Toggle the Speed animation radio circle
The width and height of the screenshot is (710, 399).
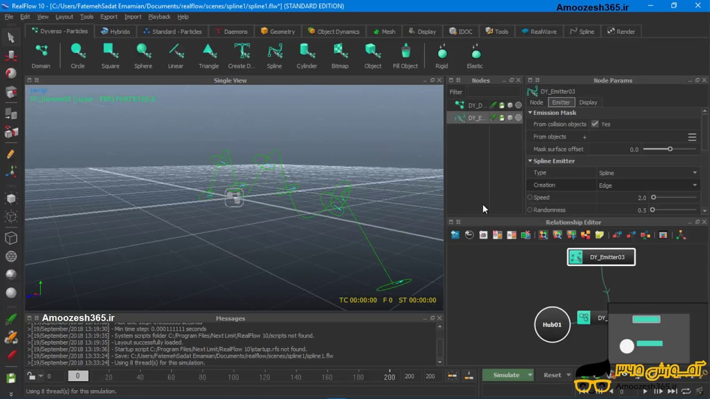coord(530,197)
